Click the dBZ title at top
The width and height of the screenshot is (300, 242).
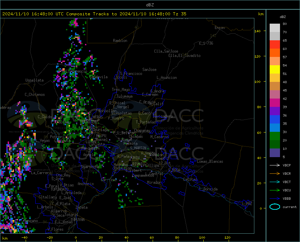coord(150,5)
